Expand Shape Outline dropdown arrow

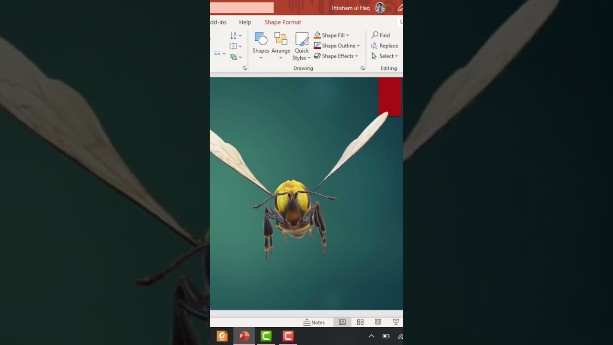(358, 46)
